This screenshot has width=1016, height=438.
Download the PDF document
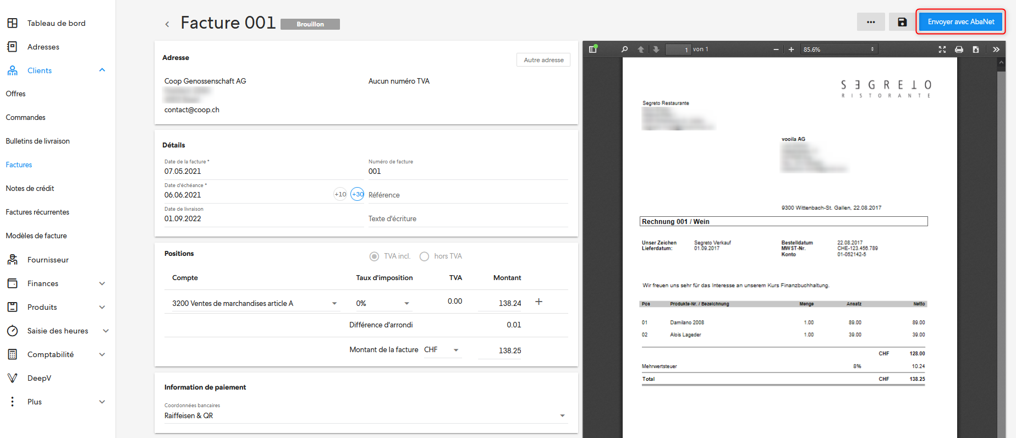pos(975,50)
